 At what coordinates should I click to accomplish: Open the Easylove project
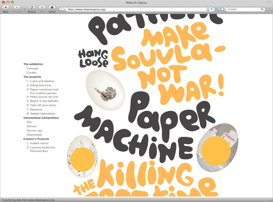(36, 109)
